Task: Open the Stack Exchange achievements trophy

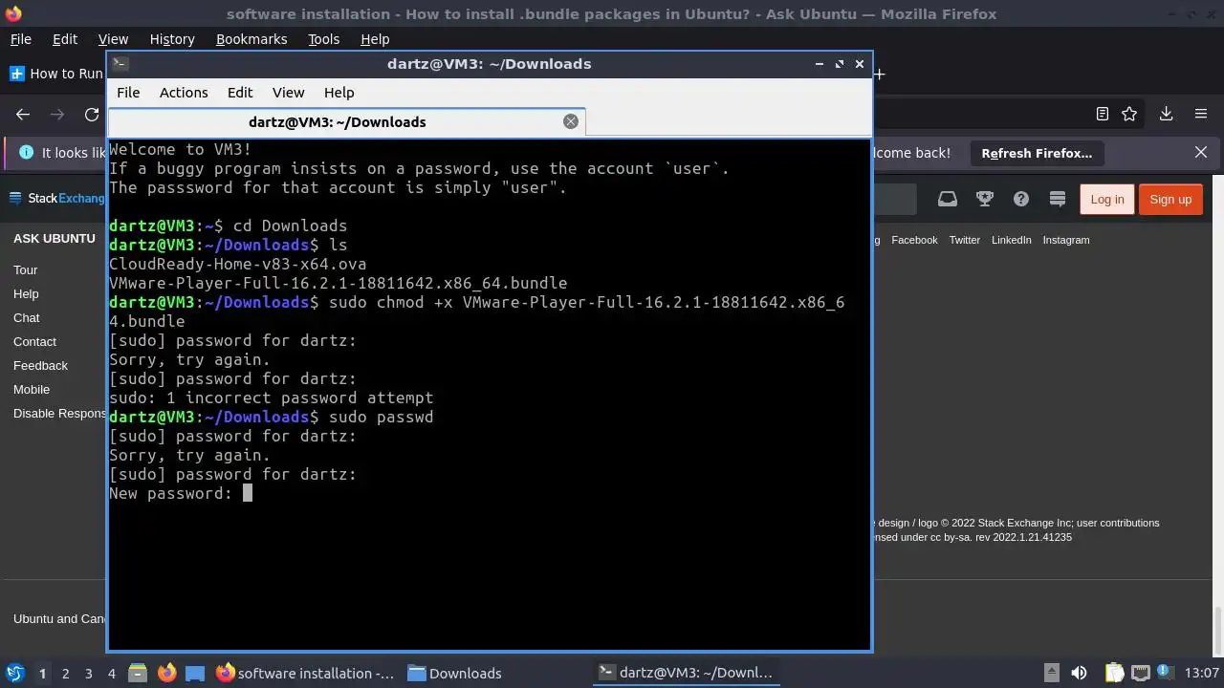Action: 984,199
